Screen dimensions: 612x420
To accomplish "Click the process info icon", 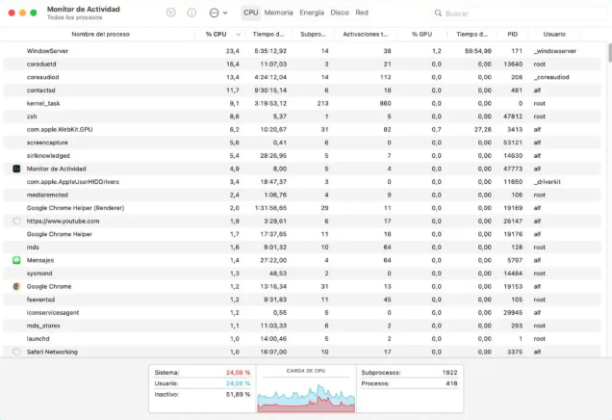I will 191,13.
